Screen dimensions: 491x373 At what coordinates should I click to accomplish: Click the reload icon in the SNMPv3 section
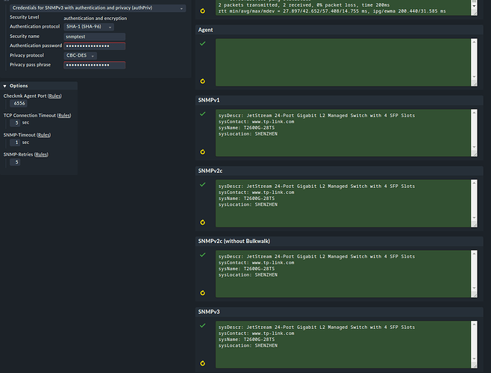pos(202,363)
